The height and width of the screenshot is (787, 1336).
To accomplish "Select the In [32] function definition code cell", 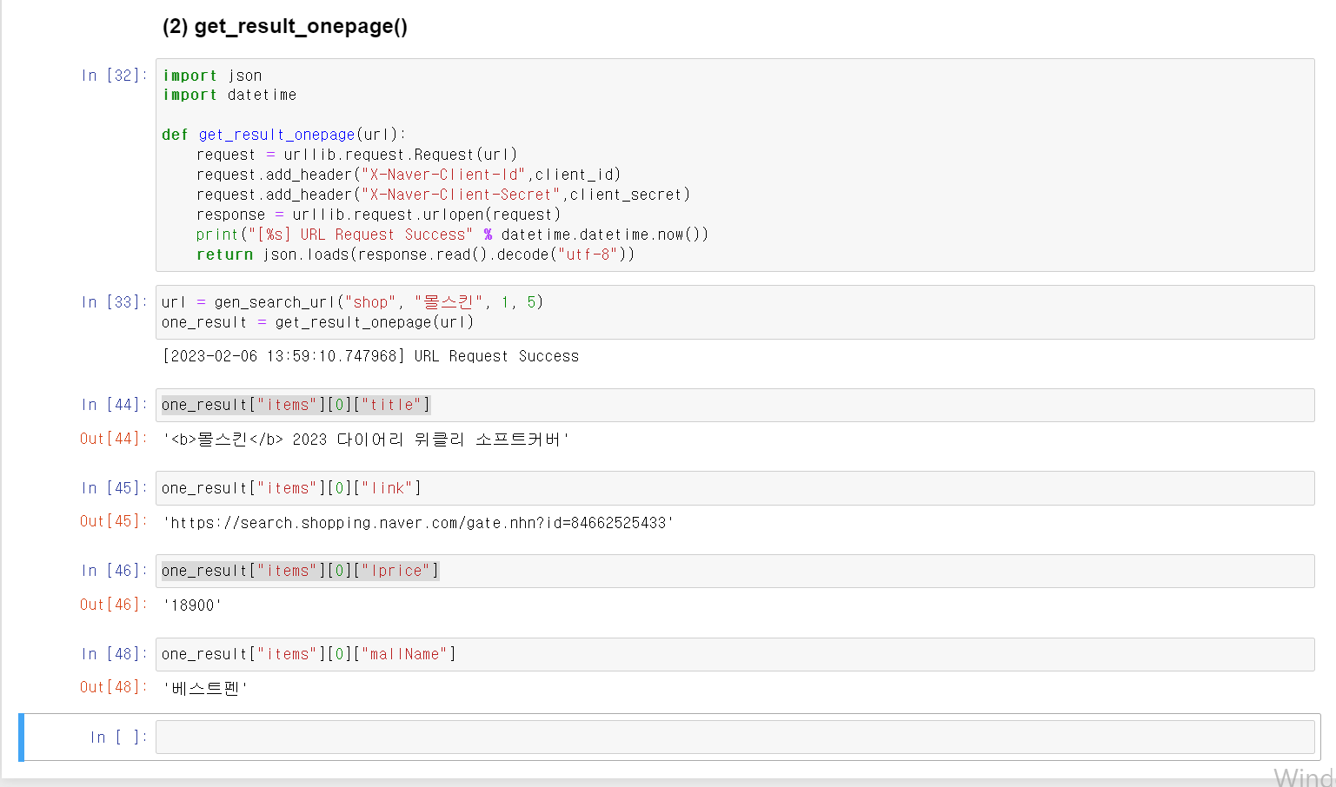I will (734, 165).
